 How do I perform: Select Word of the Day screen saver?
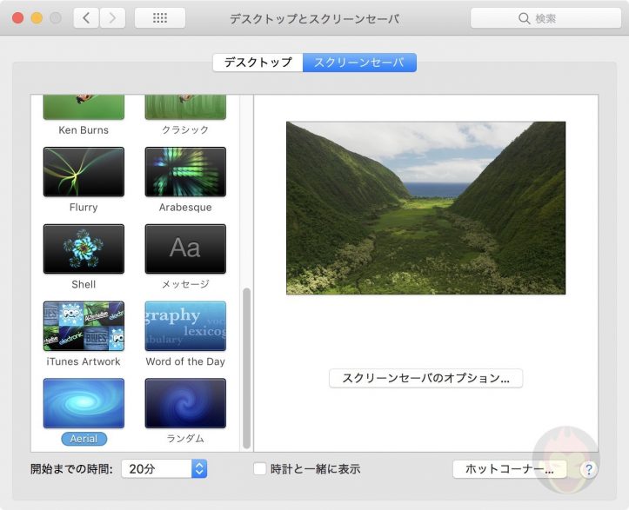(185, 326)
